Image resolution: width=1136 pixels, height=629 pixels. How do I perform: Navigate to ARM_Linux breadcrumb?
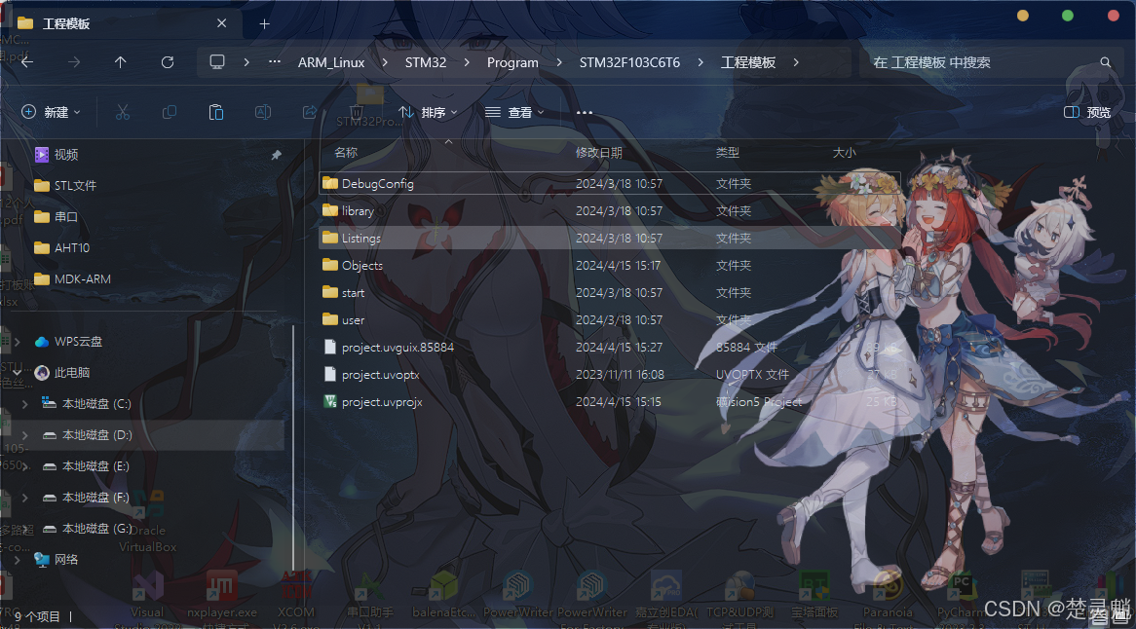click(x=331, y=62)
